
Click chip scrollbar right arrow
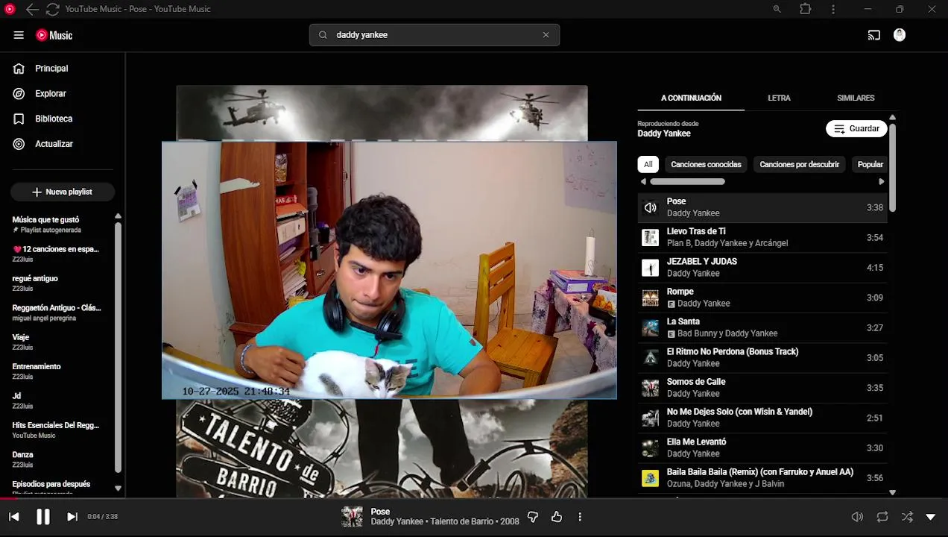tap(882, 181)
